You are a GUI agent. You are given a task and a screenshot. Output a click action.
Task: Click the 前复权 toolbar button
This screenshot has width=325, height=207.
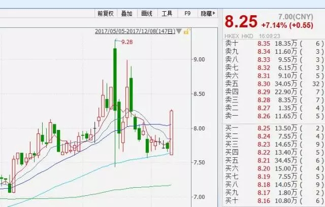[x=106, y=14]
